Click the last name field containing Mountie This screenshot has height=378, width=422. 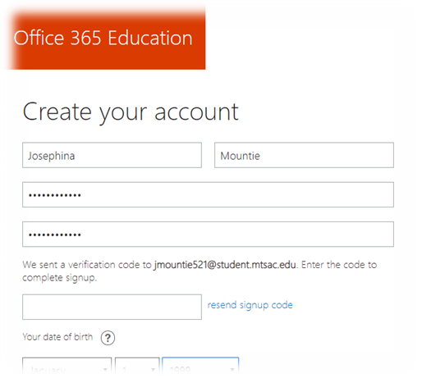[304, 155]
